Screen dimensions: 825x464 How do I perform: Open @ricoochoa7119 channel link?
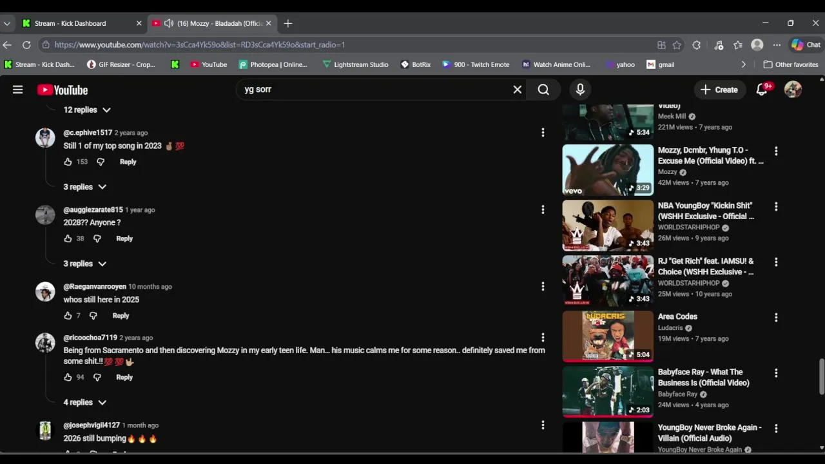(90, 338)
